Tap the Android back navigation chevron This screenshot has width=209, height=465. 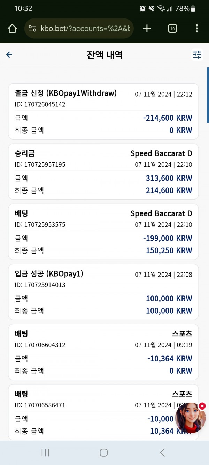click(x=162, y=452)
